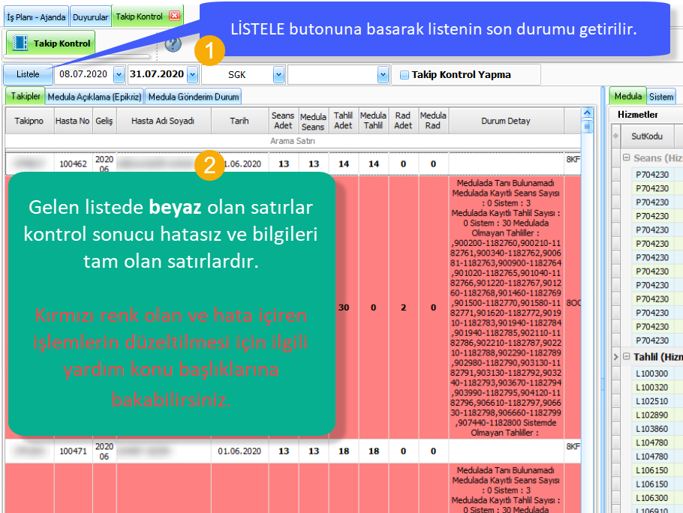Click the Geliş column header

coord(104,121)
